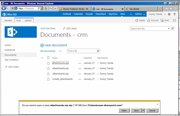180x116 pixels.
Task: Expand the Sonny Tanda user menu
Action: coord(157,14)
